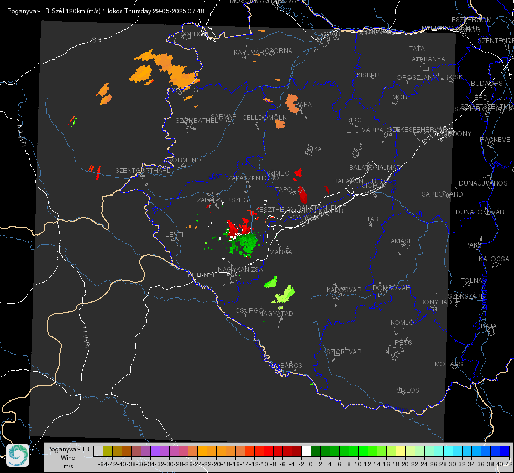Click the ZIRC city label
The image size is (514, 473).
click(354, 120)
